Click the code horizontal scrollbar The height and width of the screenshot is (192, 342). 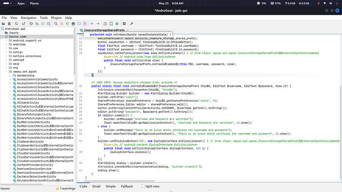pyautogui.click(x=120, y=181)
